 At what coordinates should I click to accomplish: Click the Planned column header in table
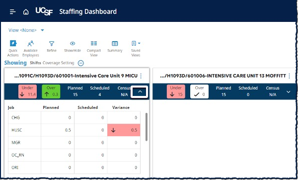click(x=51, y=107)
